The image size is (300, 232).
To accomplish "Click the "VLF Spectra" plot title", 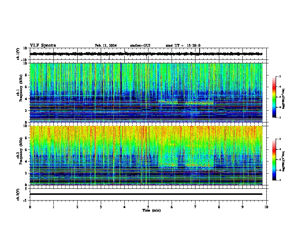I will [43, 45].
